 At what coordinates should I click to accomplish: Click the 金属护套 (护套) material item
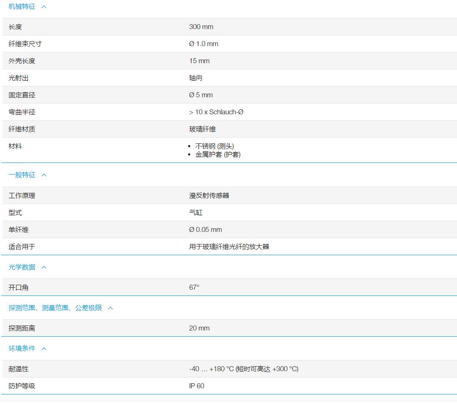pyautogui.click(x=218, y=155)
